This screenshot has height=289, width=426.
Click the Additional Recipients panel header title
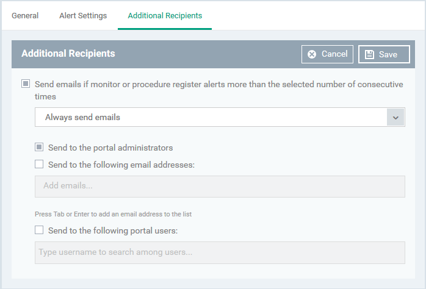tap(68, 54)
